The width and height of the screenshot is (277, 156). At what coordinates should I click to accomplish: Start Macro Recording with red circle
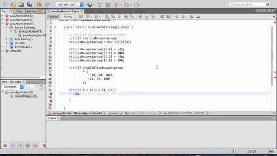[177, 16]
